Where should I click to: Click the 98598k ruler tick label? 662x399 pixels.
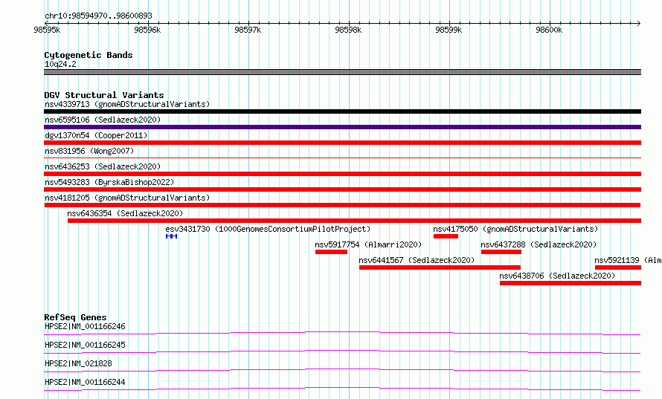348,30
